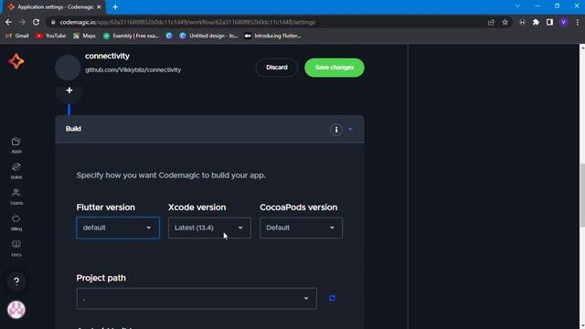Reload the page with the refresh icon
The height and width of the screenshot is (329, 585).
coord(36,22)
